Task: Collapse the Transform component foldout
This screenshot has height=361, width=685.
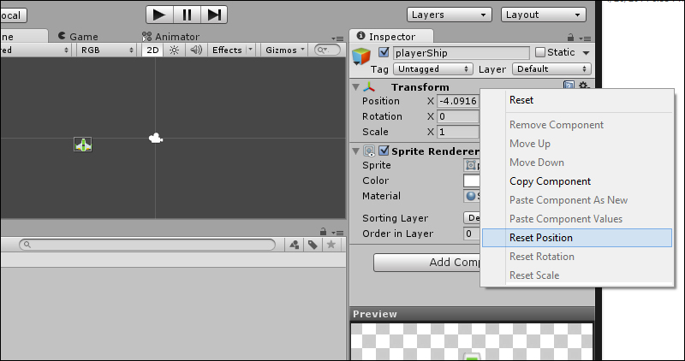Action: [355, 86]
